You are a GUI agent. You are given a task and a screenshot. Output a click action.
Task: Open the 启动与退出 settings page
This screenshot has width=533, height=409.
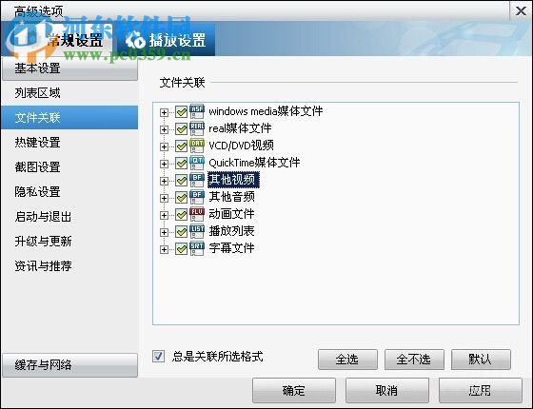(x=69, y=217)
